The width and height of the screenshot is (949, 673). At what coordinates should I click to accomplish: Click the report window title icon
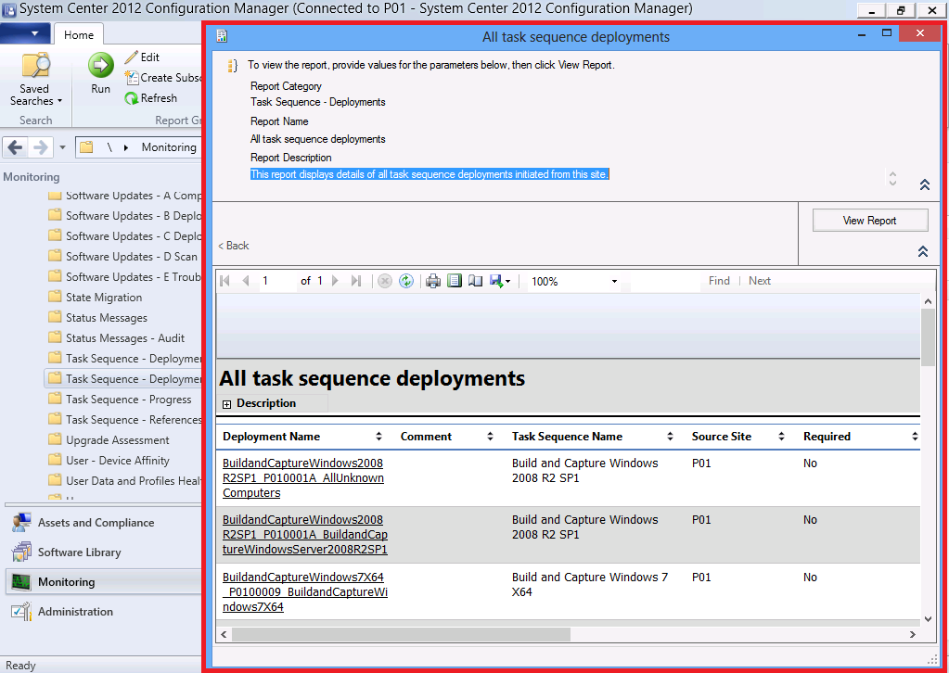tap(222, 36)
